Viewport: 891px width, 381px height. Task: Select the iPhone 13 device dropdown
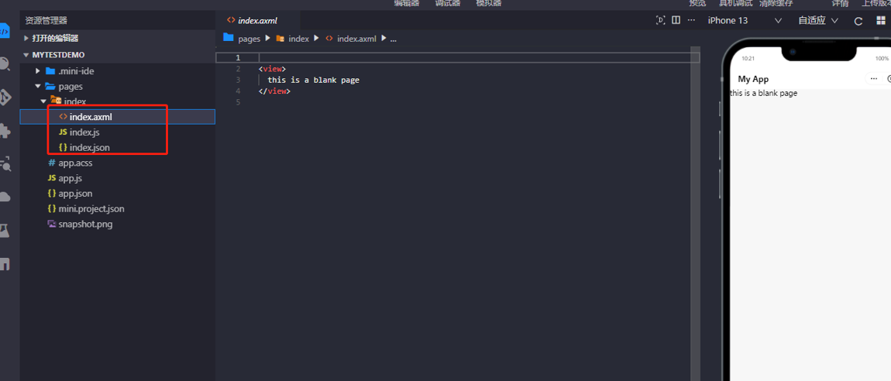(745, 20)
